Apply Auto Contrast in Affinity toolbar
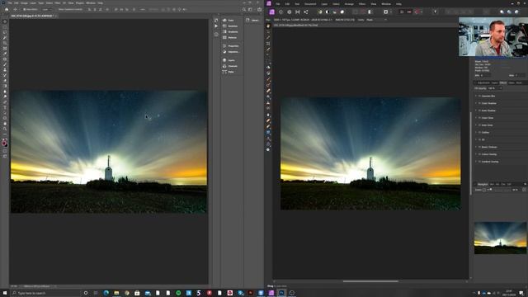 point(327,12)
